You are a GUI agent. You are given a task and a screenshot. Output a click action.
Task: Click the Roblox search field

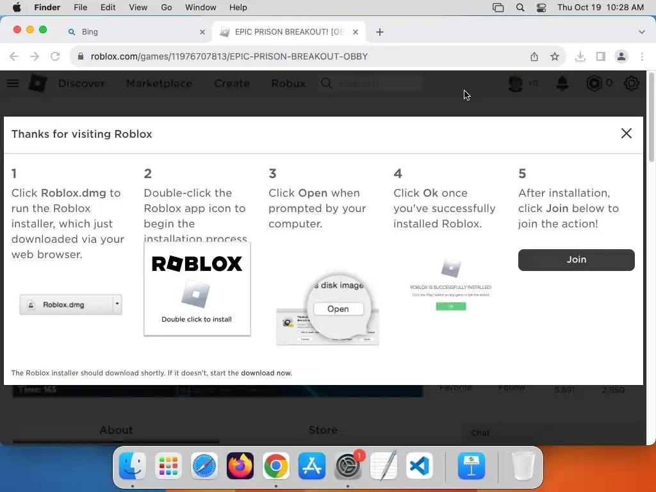tap(371, 83)
